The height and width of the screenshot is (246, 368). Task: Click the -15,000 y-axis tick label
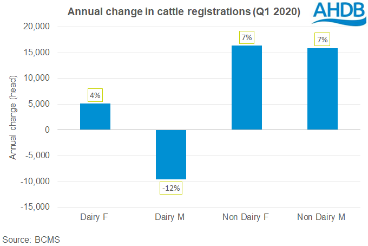(x=37, y=207)
